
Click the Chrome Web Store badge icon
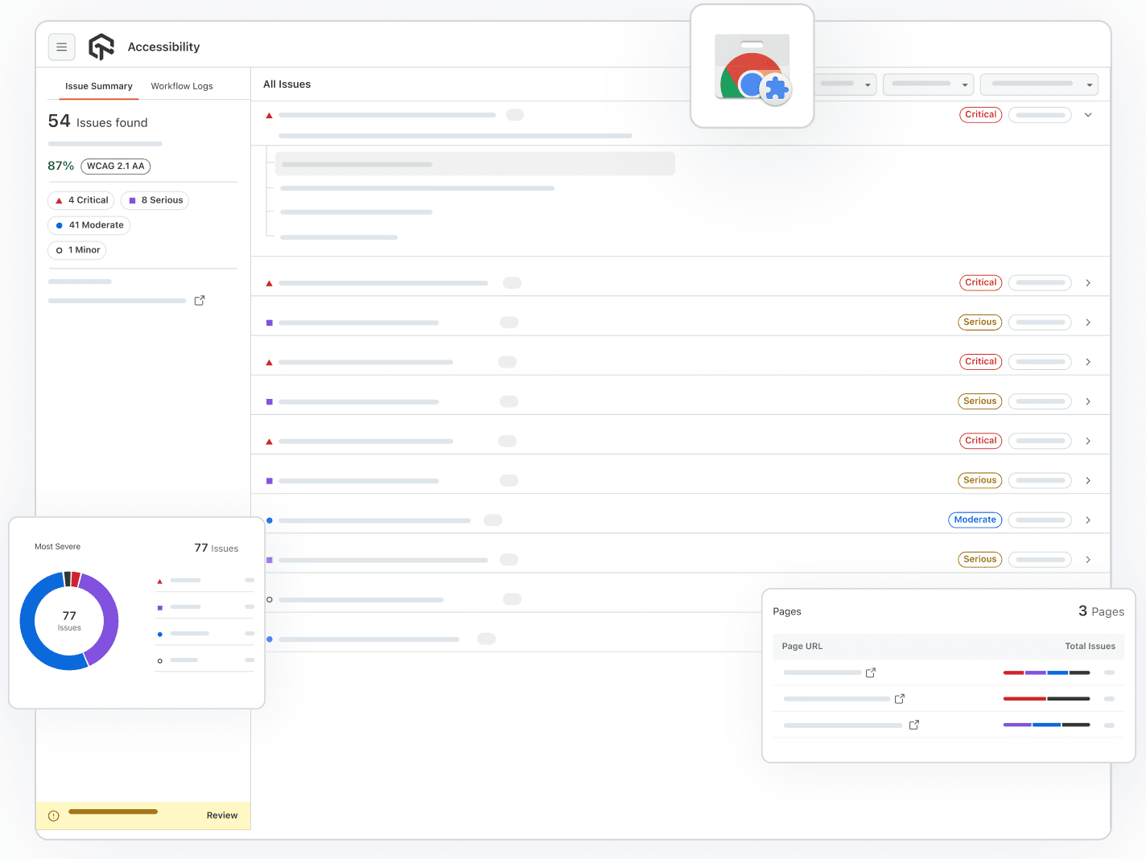752,68
